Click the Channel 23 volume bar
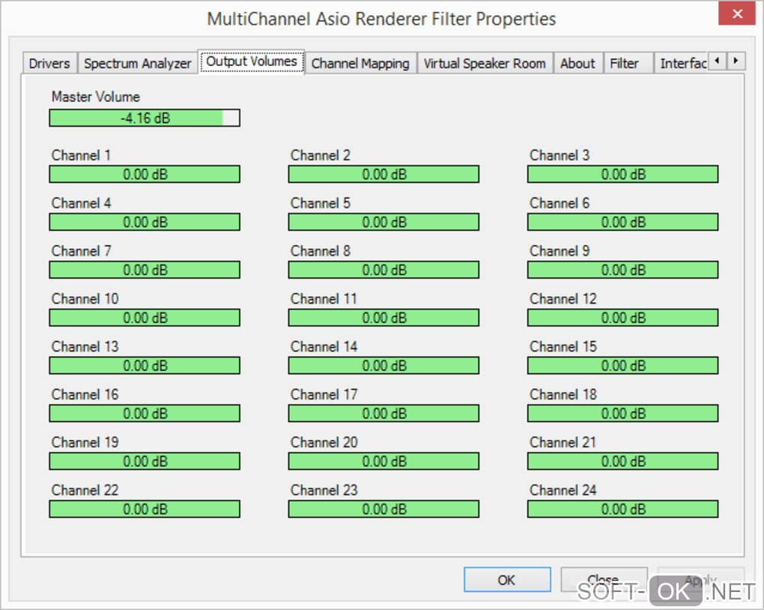 (x=383, y=510)
